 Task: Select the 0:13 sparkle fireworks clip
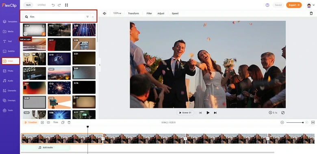pyautogui.click(x=59, y=88)
